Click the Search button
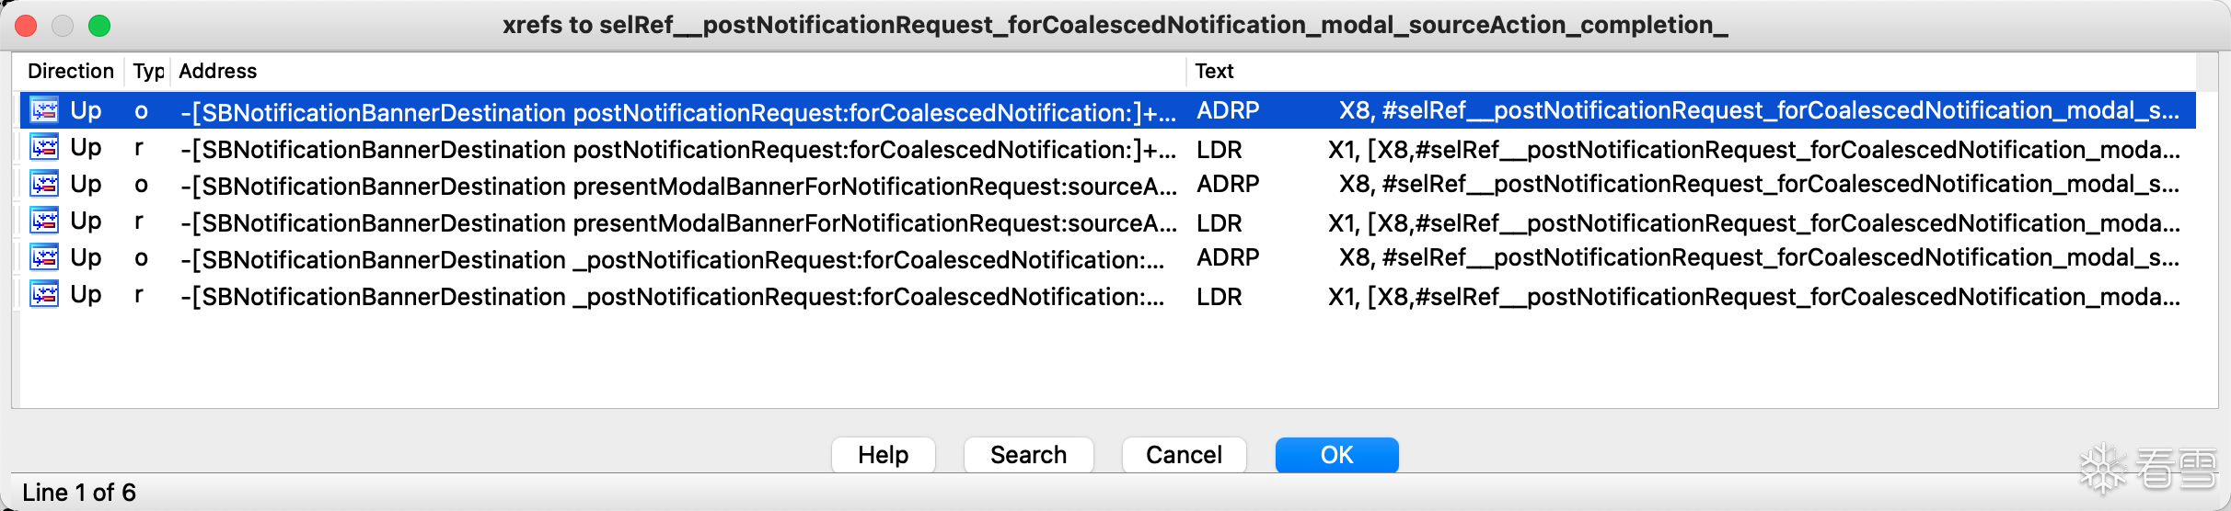The image size is (2231, 511). coord(1028,455)
